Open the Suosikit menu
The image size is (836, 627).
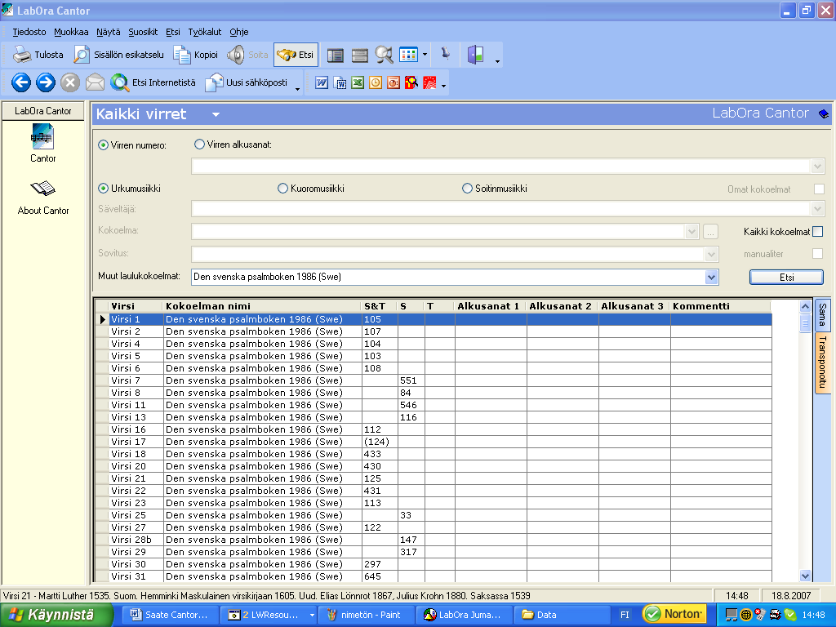(x=143, y=32)
